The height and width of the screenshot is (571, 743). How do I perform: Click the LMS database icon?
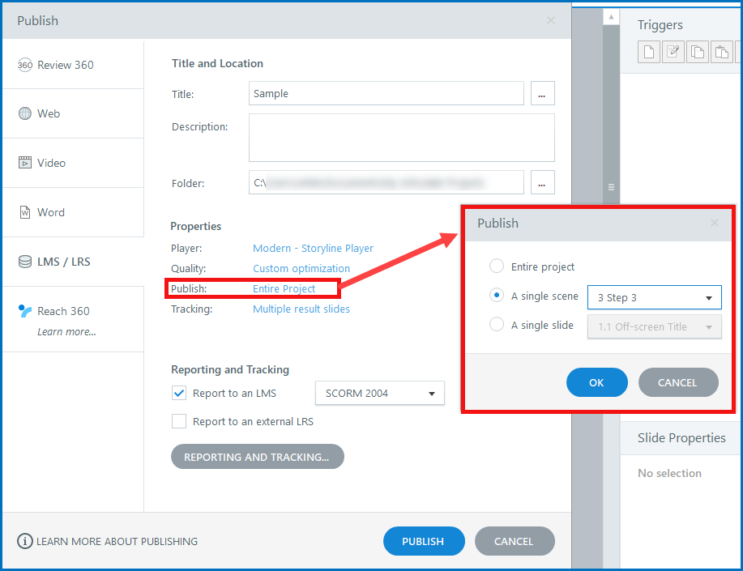pos(24,262)
